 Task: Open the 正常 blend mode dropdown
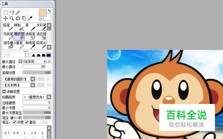(x=16, y=55)
